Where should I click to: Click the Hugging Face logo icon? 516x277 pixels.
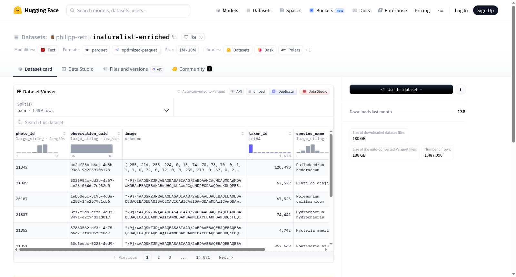pyautogui.click(x=18, y=10)
